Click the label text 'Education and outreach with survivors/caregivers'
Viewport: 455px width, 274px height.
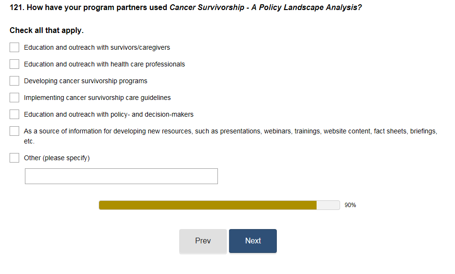[97, 47]
